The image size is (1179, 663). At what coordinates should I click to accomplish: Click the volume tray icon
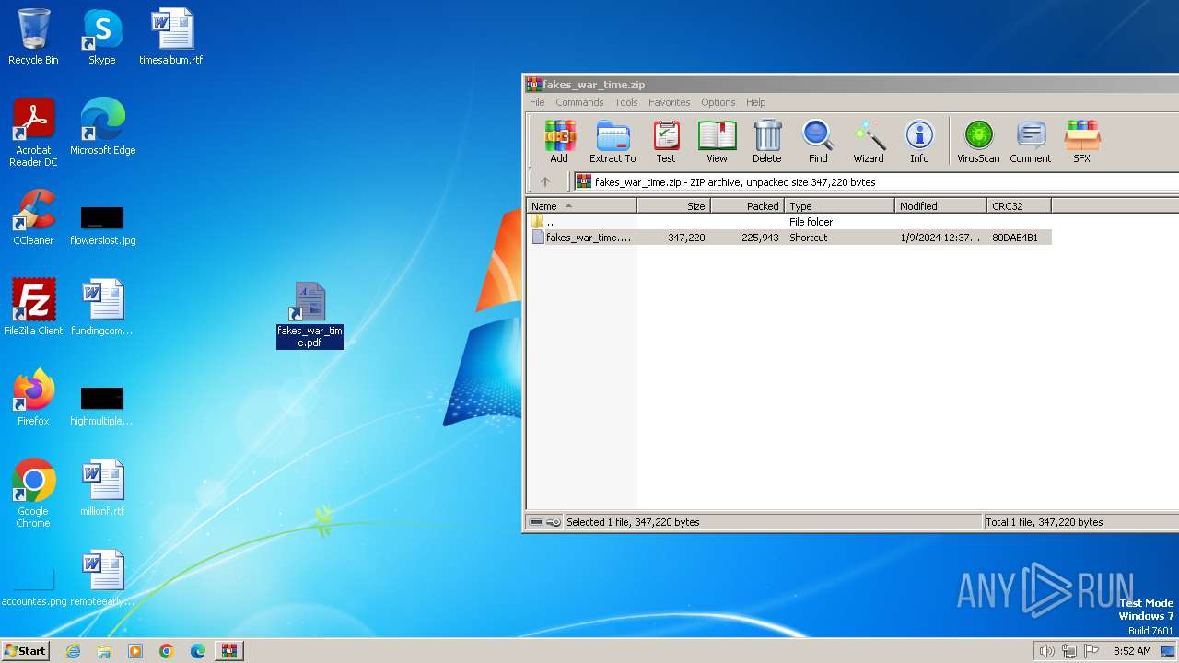pyautogui.click(x=1046, y=651)
